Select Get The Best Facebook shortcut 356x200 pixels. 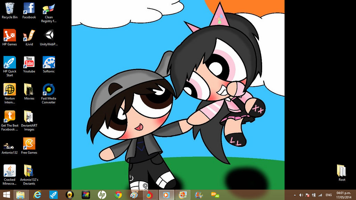coord(9,120)
